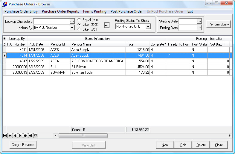This screenshot has width=235, height=154.
Task: Skip forward one page of records
Action: click(x=25, y=136)
